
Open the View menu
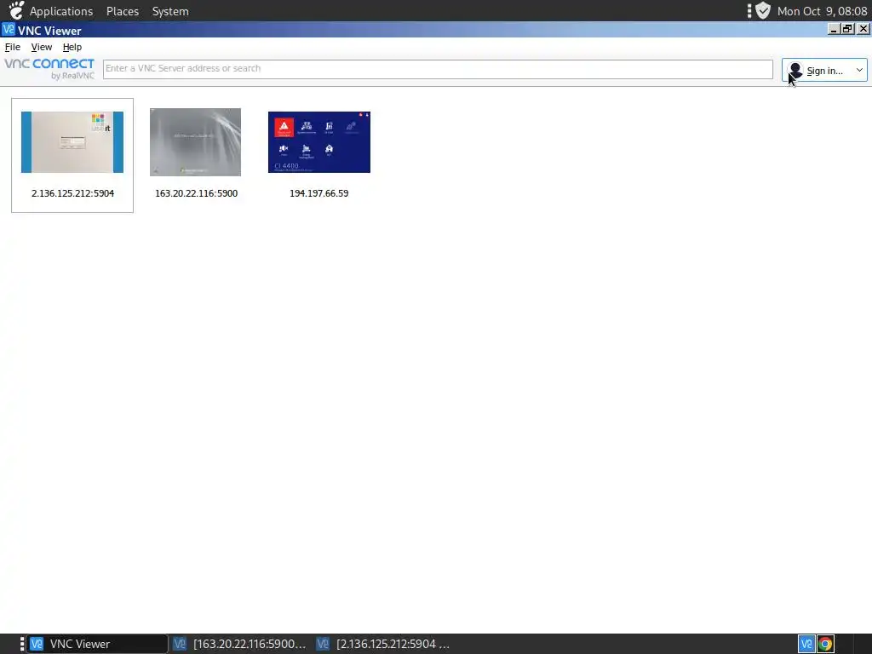tap(42, 48)
